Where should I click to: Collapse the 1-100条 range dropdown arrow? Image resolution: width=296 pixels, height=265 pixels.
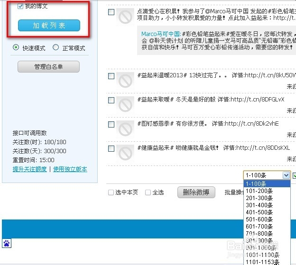286,175
